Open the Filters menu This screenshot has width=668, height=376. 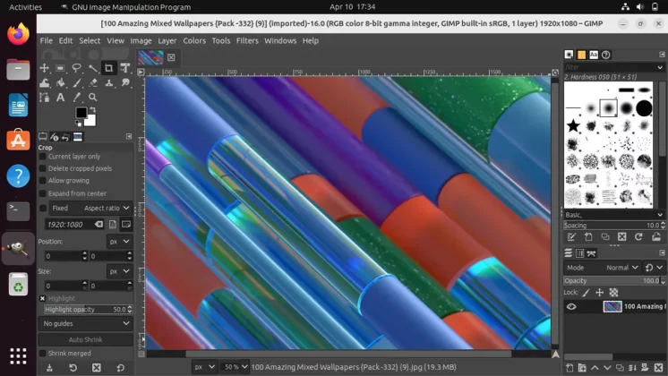pos(247,40)
